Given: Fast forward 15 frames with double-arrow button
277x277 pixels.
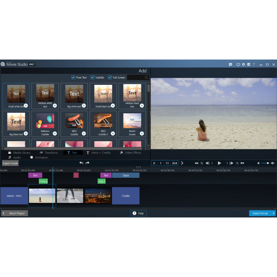Looking at the screenshot, I should 242,163.
